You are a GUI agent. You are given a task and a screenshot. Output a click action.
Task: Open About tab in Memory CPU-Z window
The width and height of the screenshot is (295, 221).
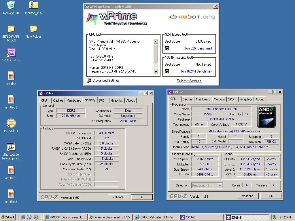(131, 100)
